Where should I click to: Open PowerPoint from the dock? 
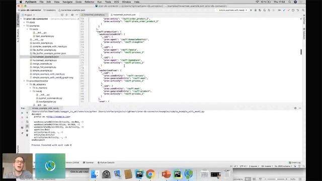[166, 174]
